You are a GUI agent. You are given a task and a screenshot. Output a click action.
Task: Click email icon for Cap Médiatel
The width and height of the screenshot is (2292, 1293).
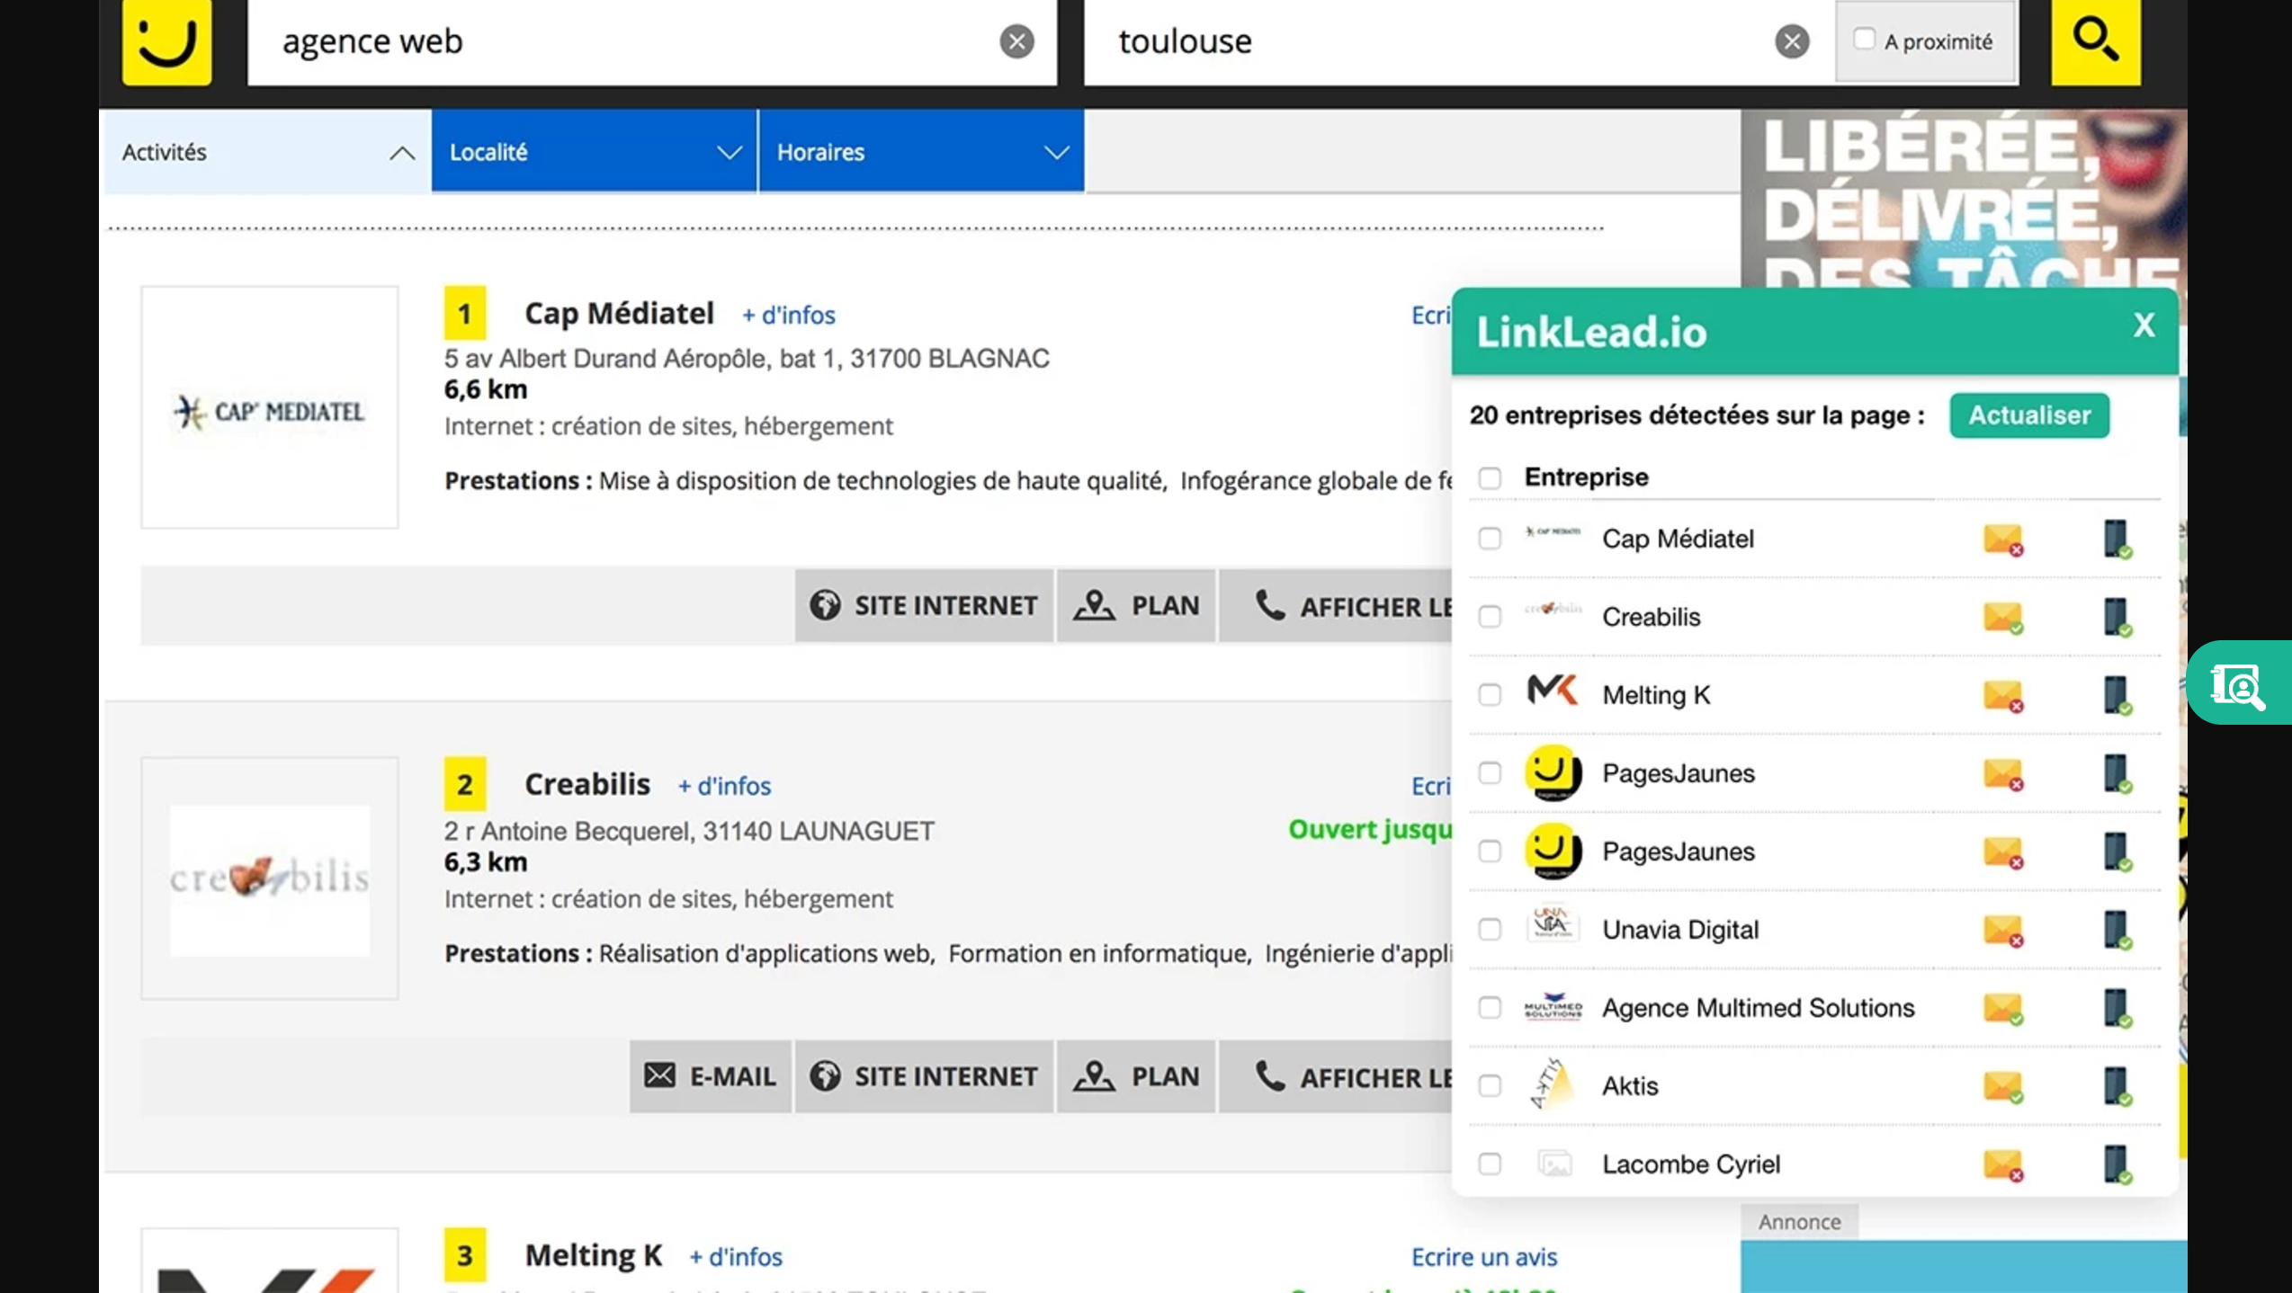tap(2003, 539)
